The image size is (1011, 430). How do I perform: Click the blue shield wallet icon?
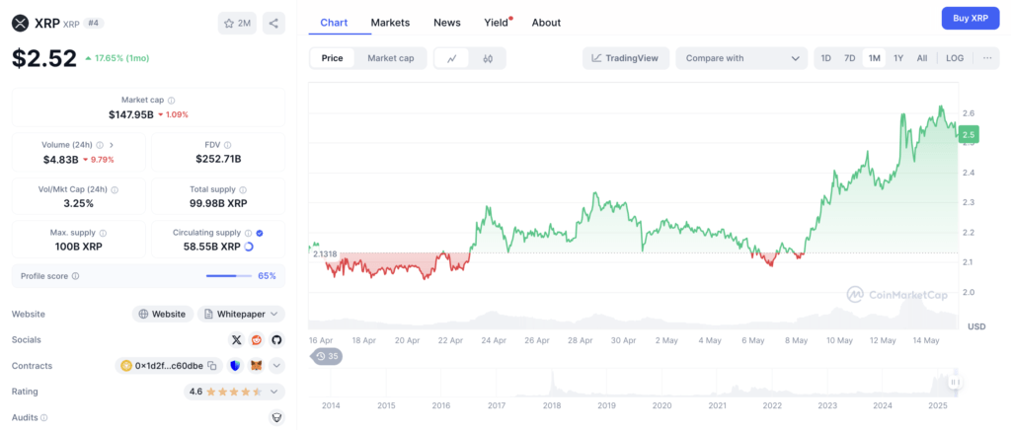click(x=235, y=366)
